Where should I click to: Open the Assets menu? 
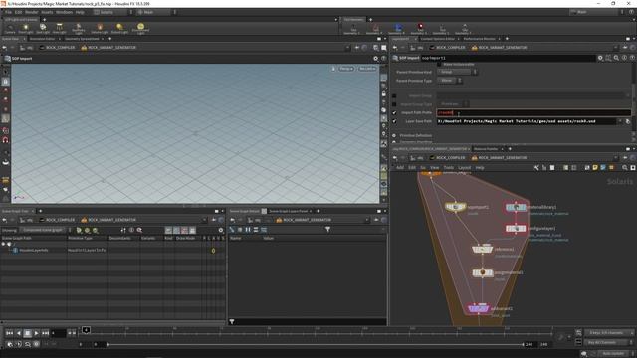click(x=47, y=12)
